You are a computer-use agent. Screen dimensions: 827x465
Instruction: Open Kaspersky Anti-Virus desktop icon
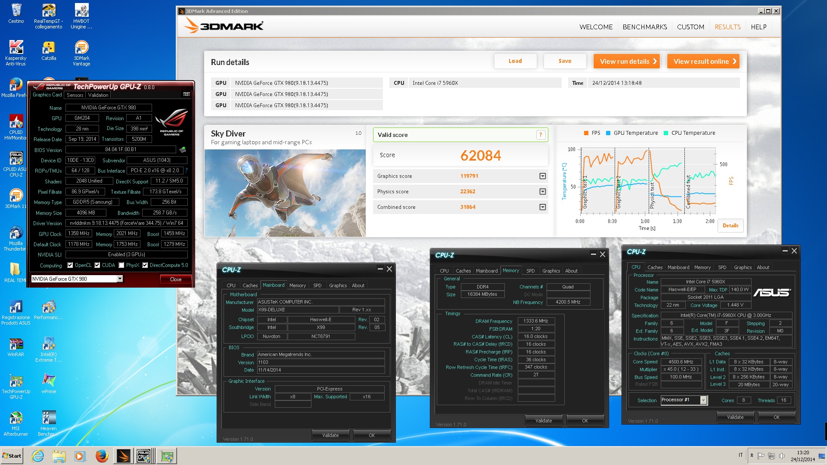click(x=16, y=53)
